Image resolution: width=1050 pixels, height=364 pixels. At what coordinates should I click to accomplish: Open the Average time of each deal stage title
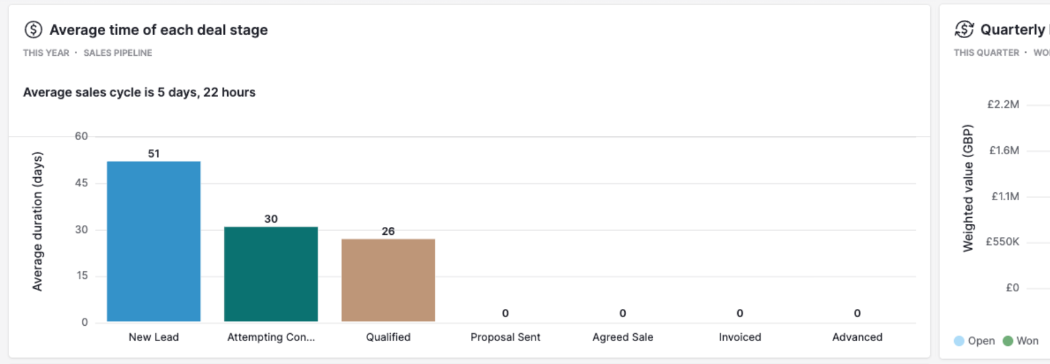click(x=159, y=30)
